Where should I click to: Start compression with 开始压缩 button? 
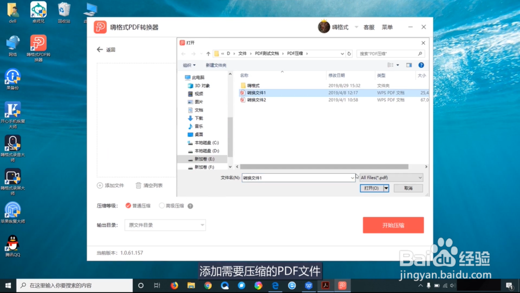click(393, 225)
